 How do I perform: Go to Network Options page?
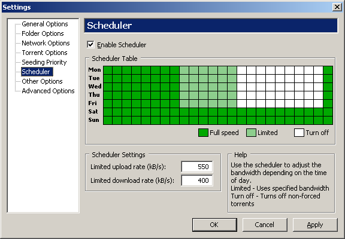coord(46,43)
